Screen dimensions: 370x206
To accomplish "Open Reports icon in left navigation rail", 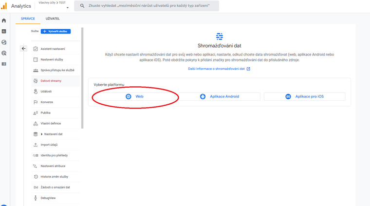I will (x=4, y=32).
